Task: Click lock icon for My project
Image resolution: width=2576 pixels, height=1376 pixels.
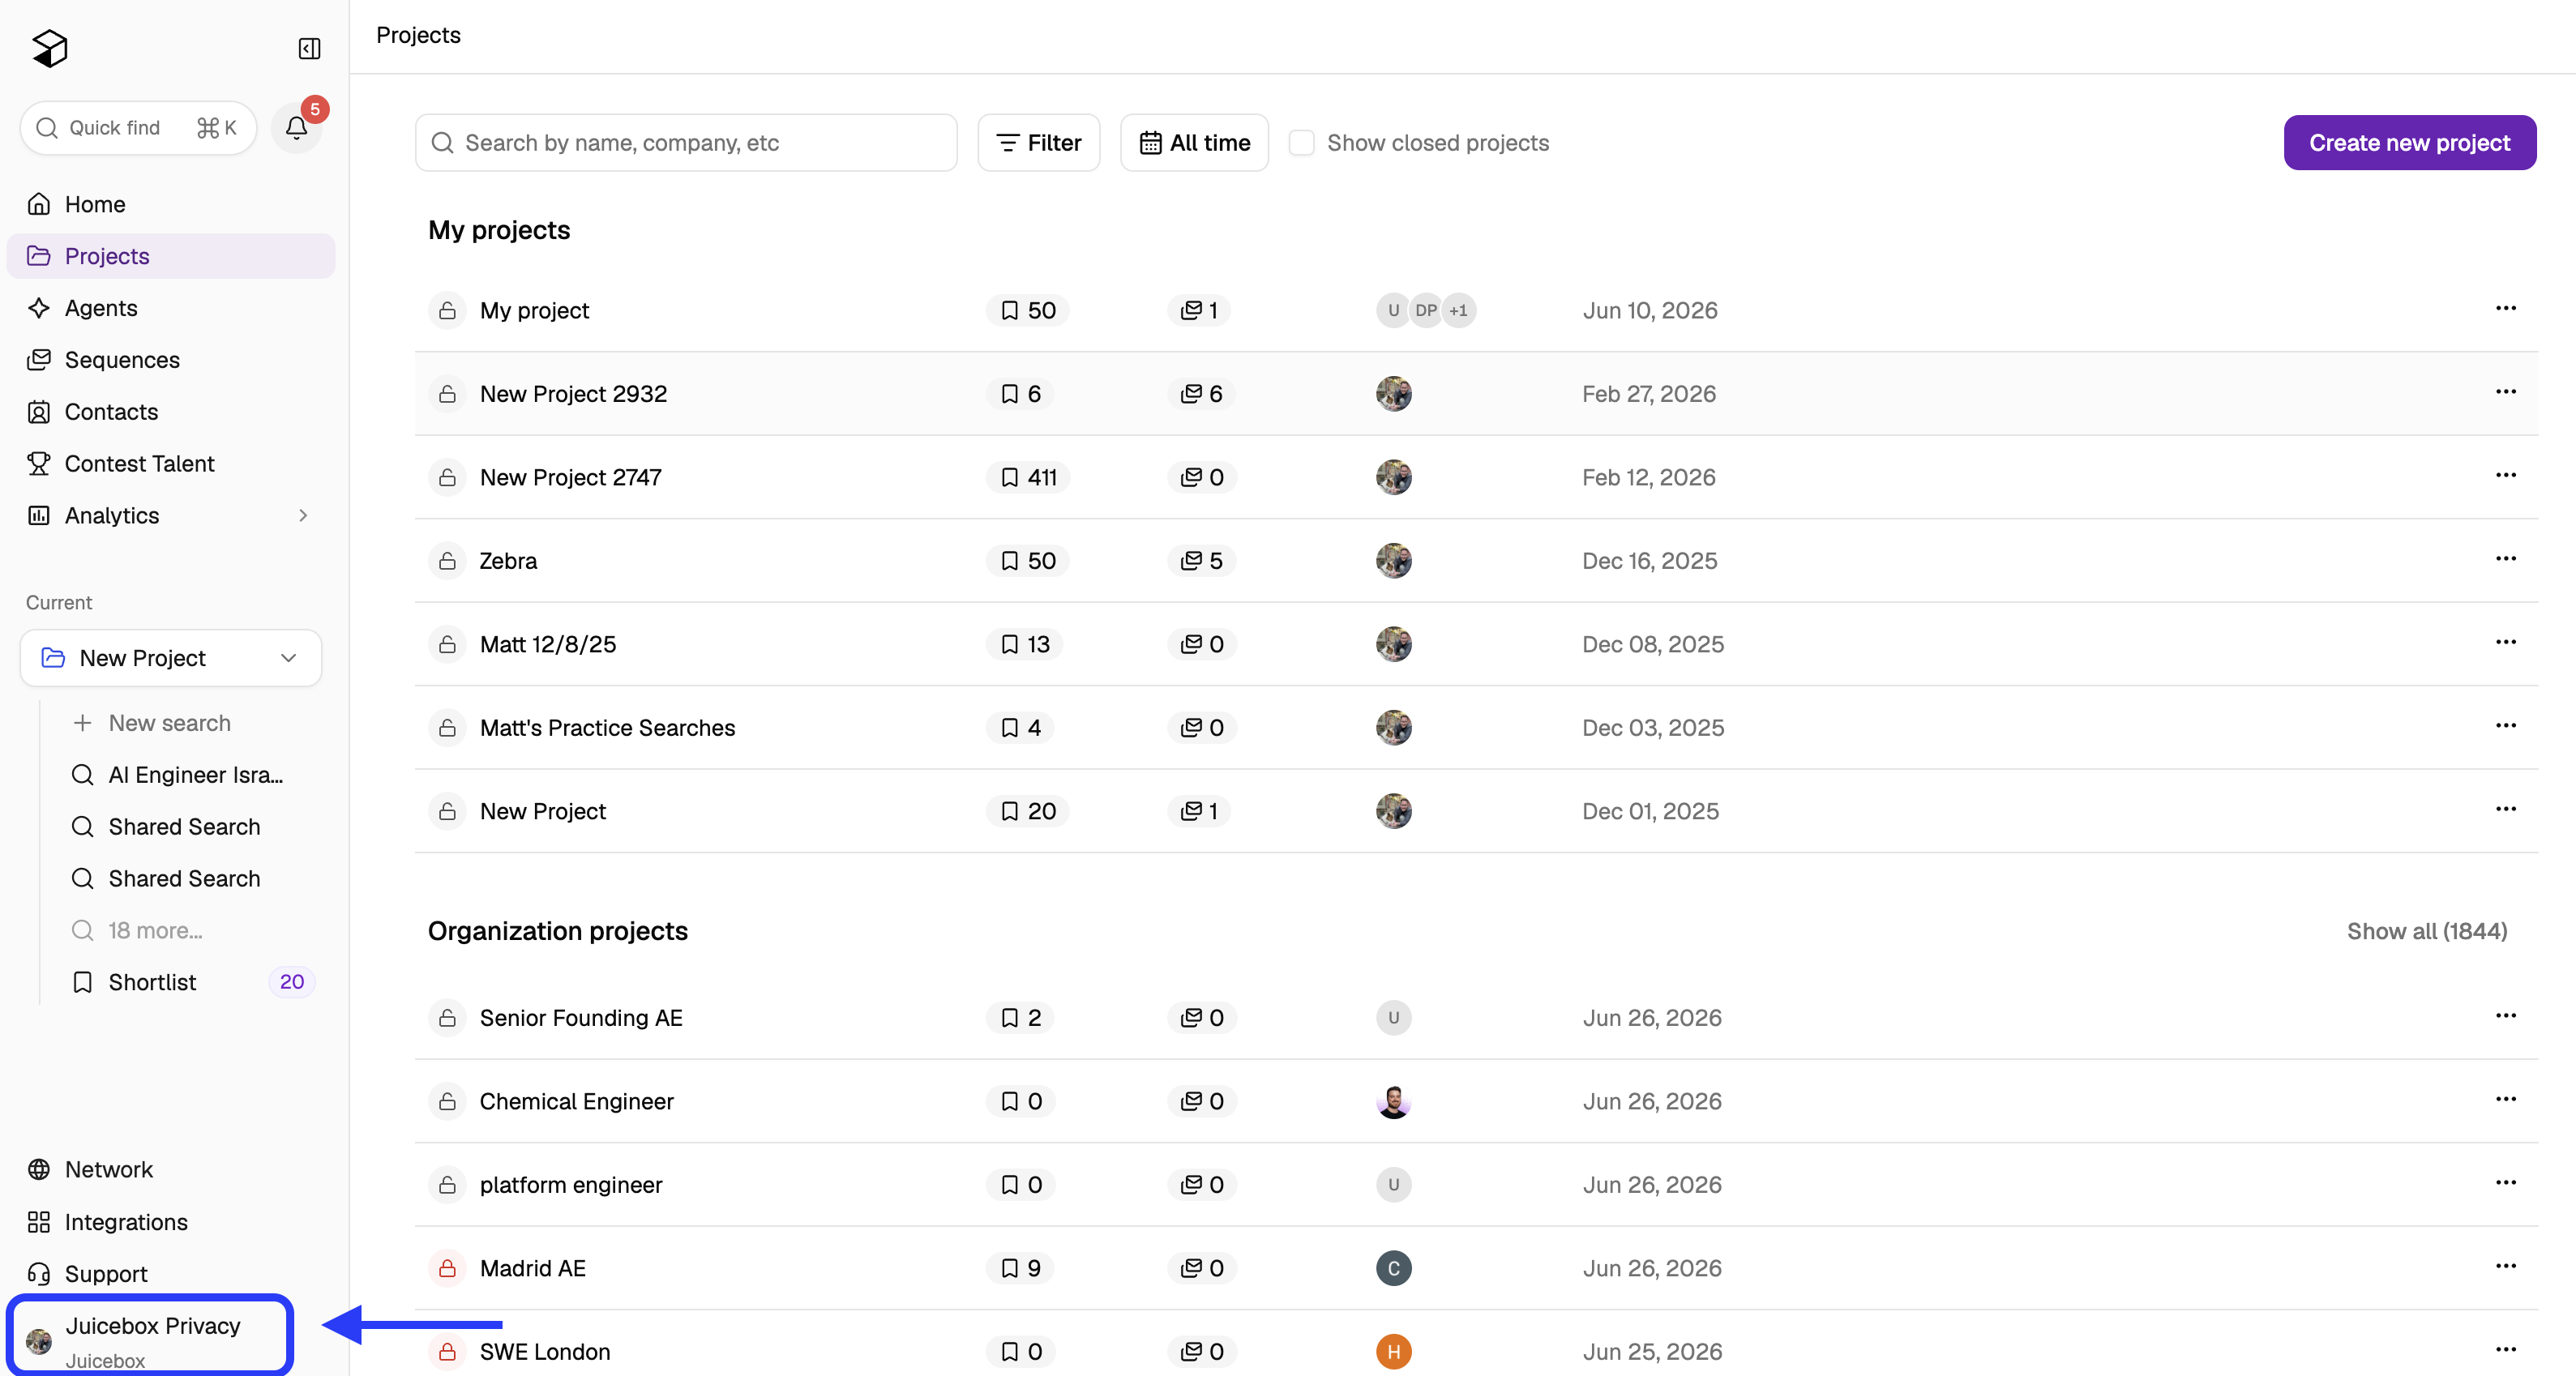Action: pyautogui.click(x=447, y=310)
